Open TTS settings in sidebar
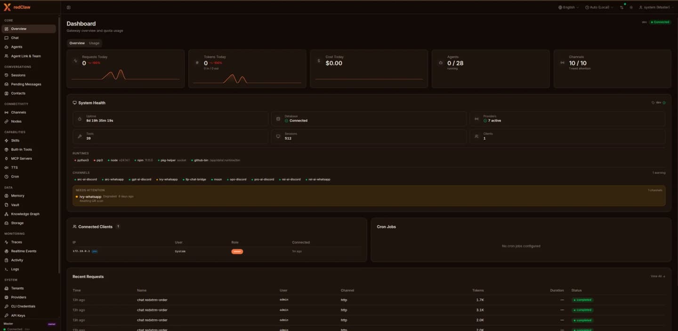Image resolution: width=678 pixels, height=331 pixels. point(29,167)
